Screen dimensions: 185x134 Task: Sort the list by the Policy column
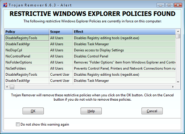pyautogui.click(x=27, y=32)
